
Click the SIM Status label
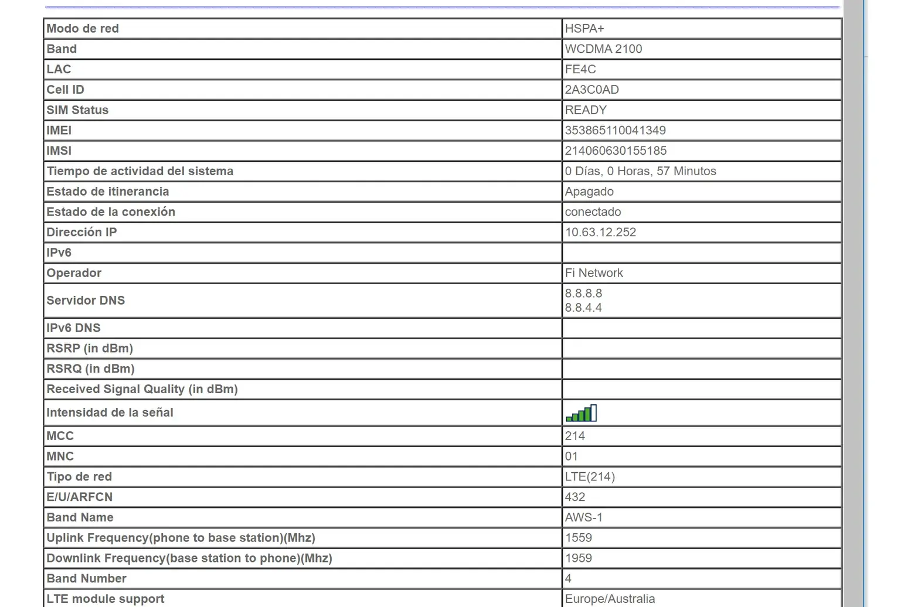tap(77, 110)
